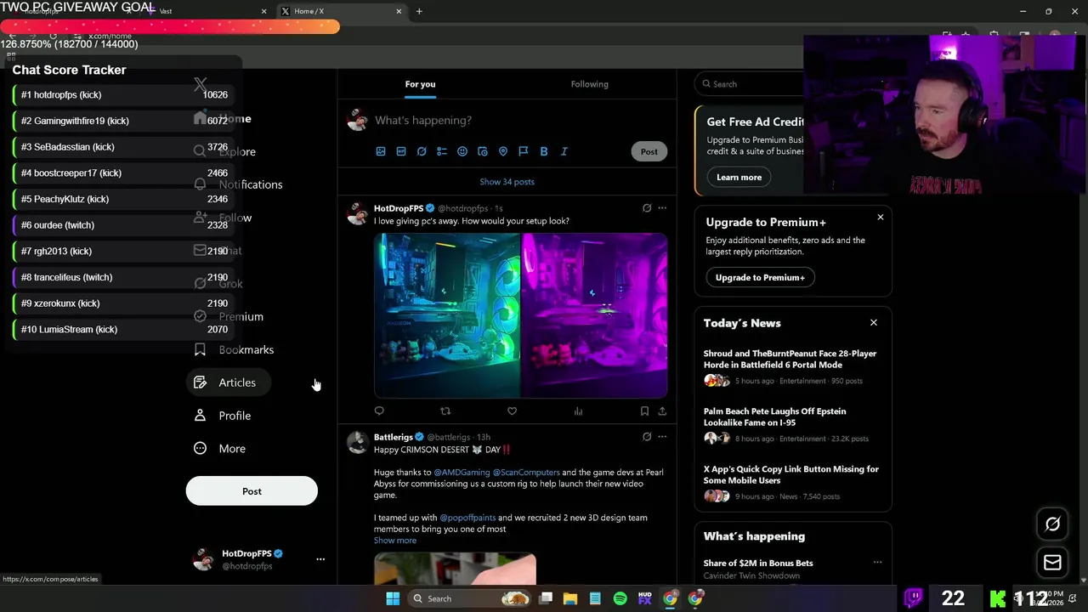Open Battlerigs profile name

393,437
